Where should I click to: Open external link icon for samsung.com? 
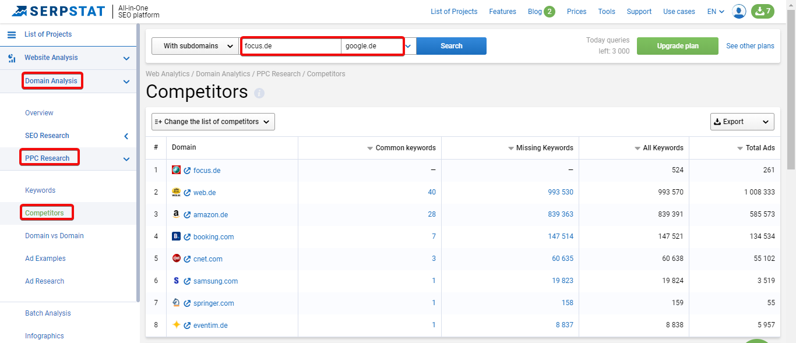pyautogui.click(x=187, y=281)
